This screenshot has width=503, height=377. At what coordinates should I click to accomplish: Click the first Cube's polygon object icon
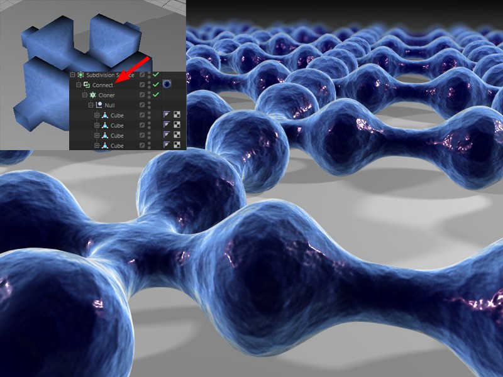point(105,116)
